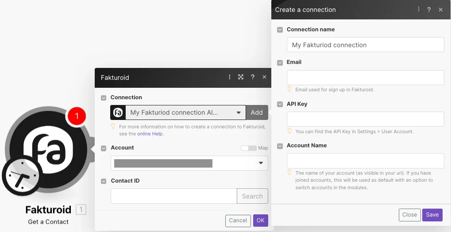Focus the Connection name input field
Viewport: 451px width, 232px height.
coord(365,45)
